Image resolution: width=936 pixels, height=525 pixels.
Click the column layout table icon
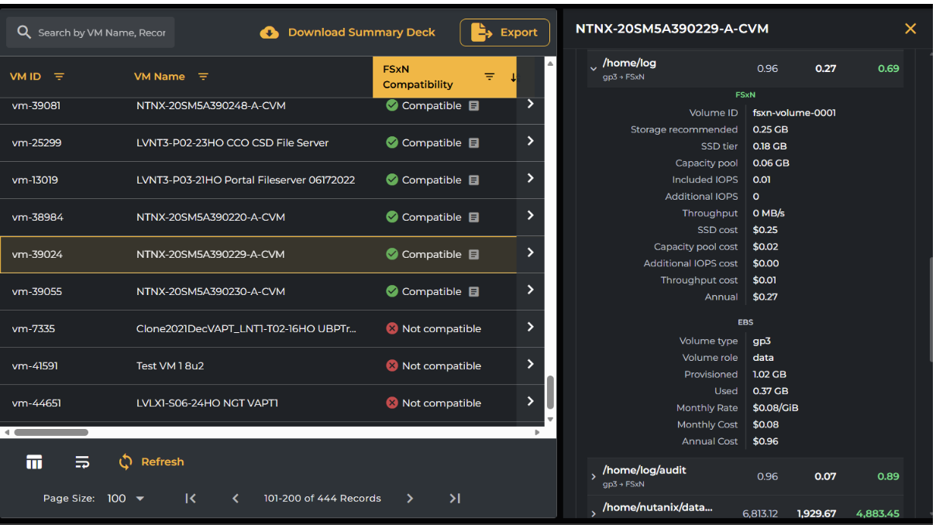(34, 462)
